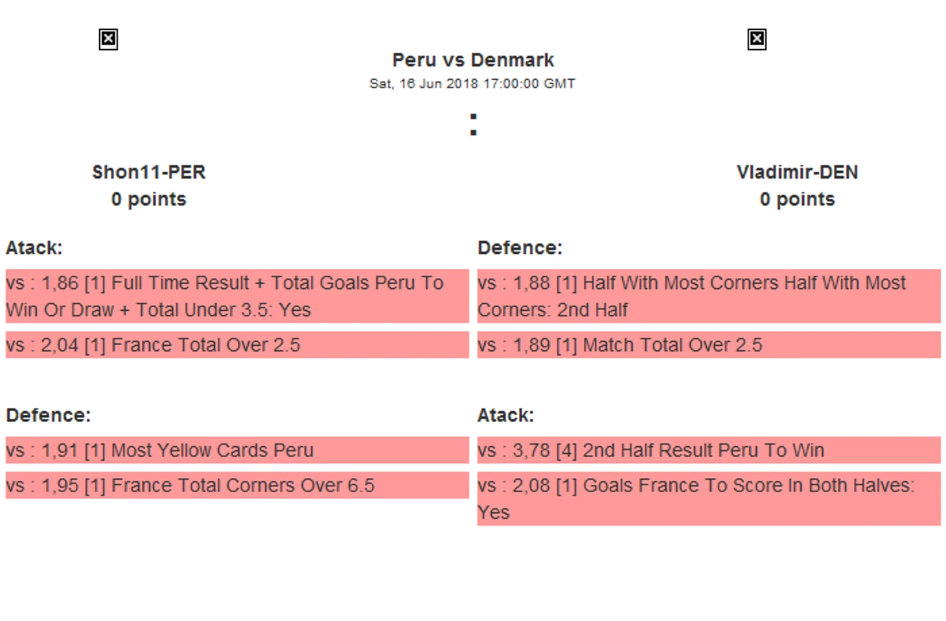Select the Match Total Over 2.5 bet row
The width and height of the screenshot is (946, 621).
click(708, 345)
